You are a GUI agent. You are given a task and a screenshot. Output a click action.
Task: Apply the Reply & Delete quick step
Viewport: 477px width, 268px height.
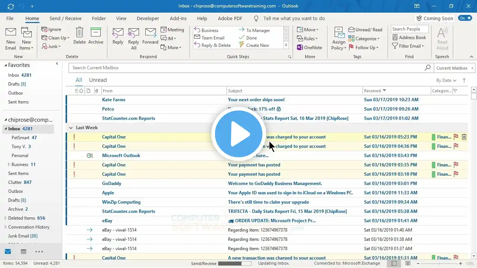point(212,45)
